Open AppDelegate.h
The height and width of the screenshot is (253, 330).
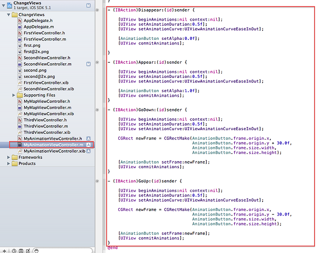coord(38,21)
